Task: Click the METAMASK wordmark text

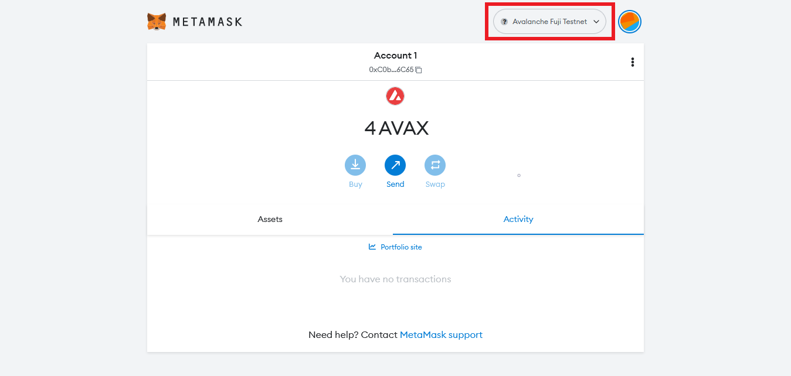Action: coord(208,22)
